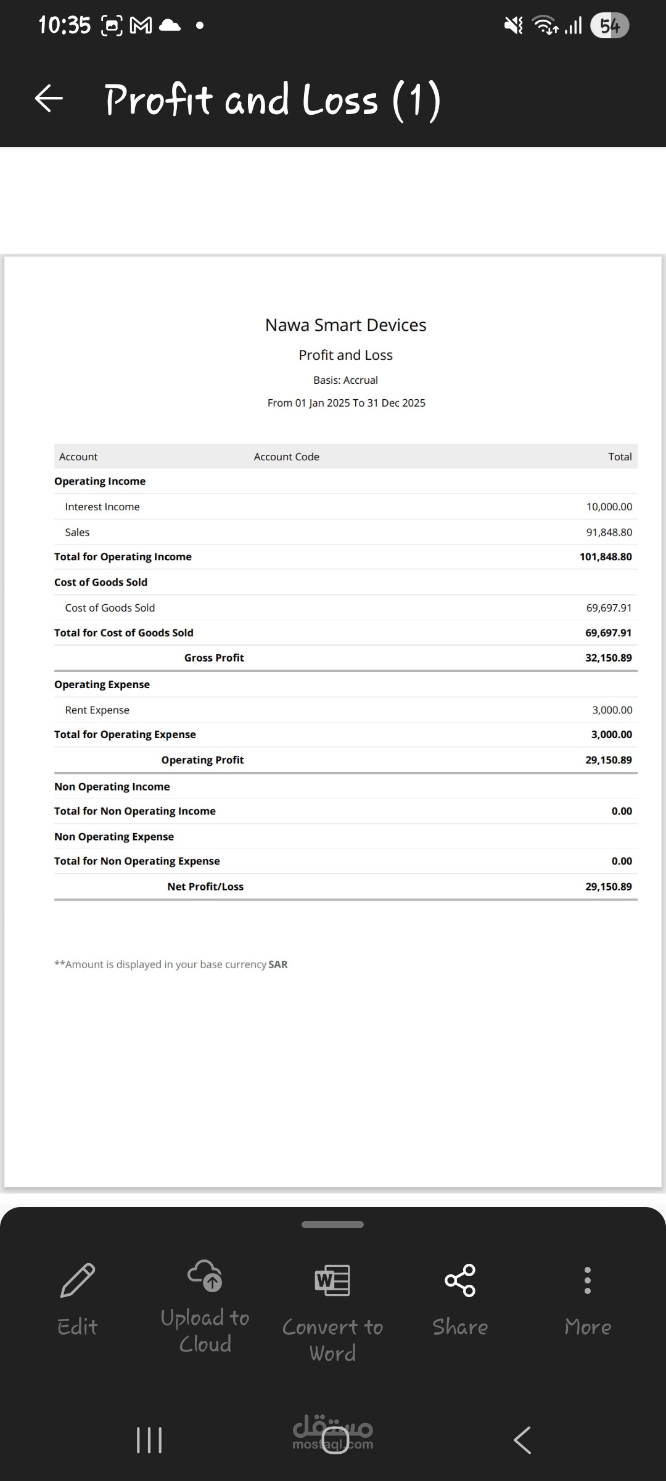Image resolution: width=666 pixels, height=1481 pixels.
Task: Tap the muted sound status icon
Action: 513,25
